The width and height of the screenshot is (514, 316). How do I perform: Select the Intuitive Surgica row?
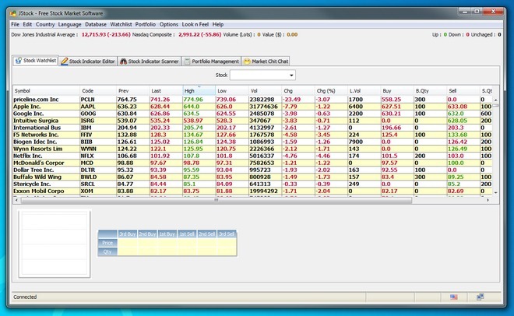[x=252, y=121]
